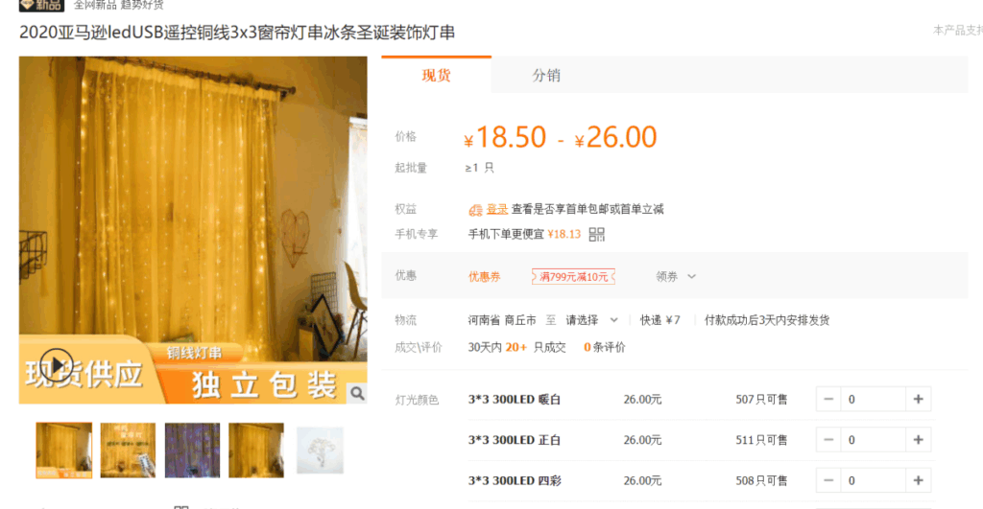Expand the 领券 coupon dropdown
This screenshot has height=509, width=983.
(x=676, y=276)
